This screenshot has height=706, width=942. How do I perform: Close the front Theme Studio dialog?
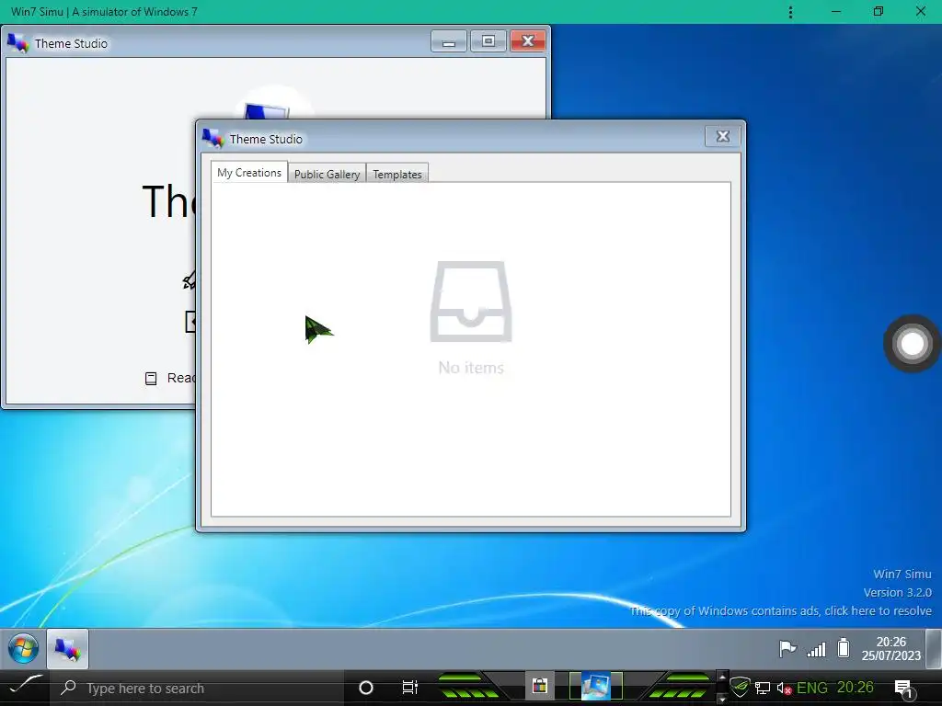722,136
